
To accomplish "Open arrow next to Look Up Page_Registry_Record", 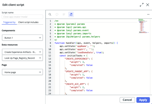I will pos(40,58).
